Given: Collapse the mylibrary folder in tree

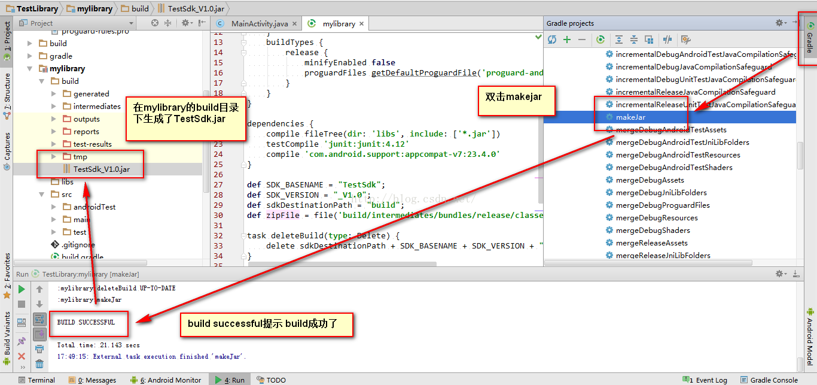Looking at the screenshot, I should (29, 68).
